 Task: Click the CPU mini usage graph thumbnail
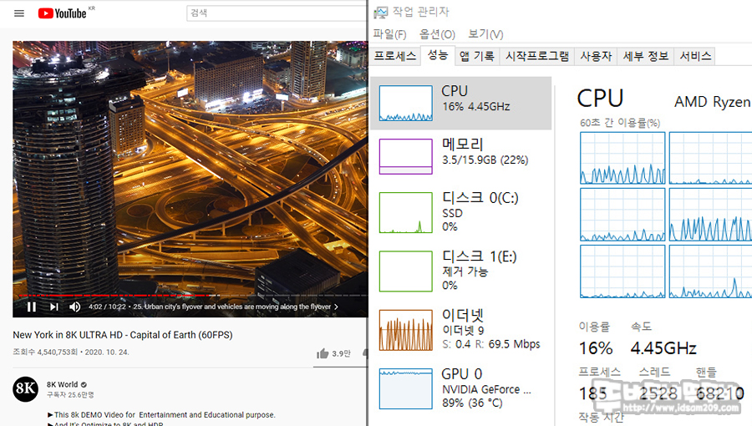click(406, 103)
